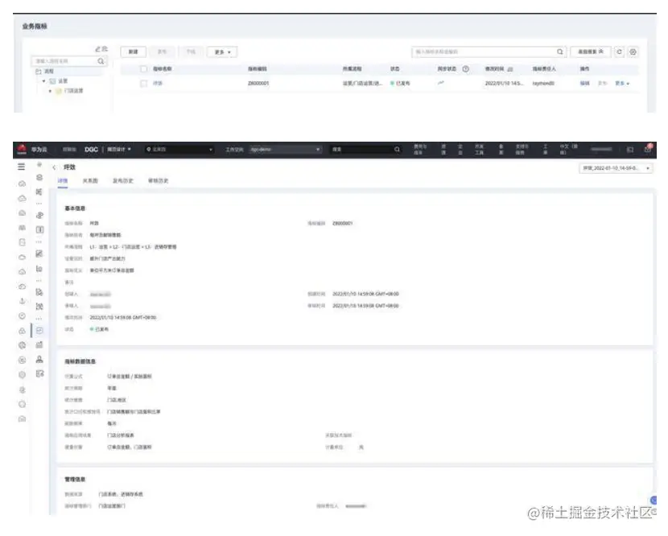This screenshot has width=668, height=536.
Task: Open the 规范设计 module dropdown
Action: (119, 150)
